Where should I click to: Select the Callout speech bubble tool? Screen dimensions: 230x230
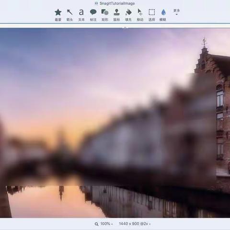(93, 15)
